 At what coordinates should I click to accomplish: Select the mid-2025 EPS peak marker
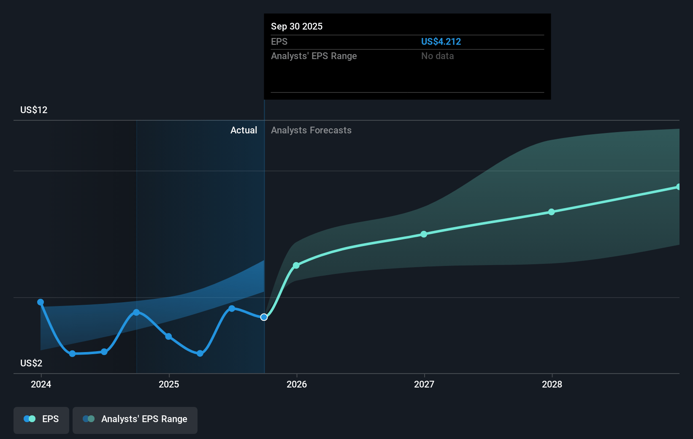232,309
